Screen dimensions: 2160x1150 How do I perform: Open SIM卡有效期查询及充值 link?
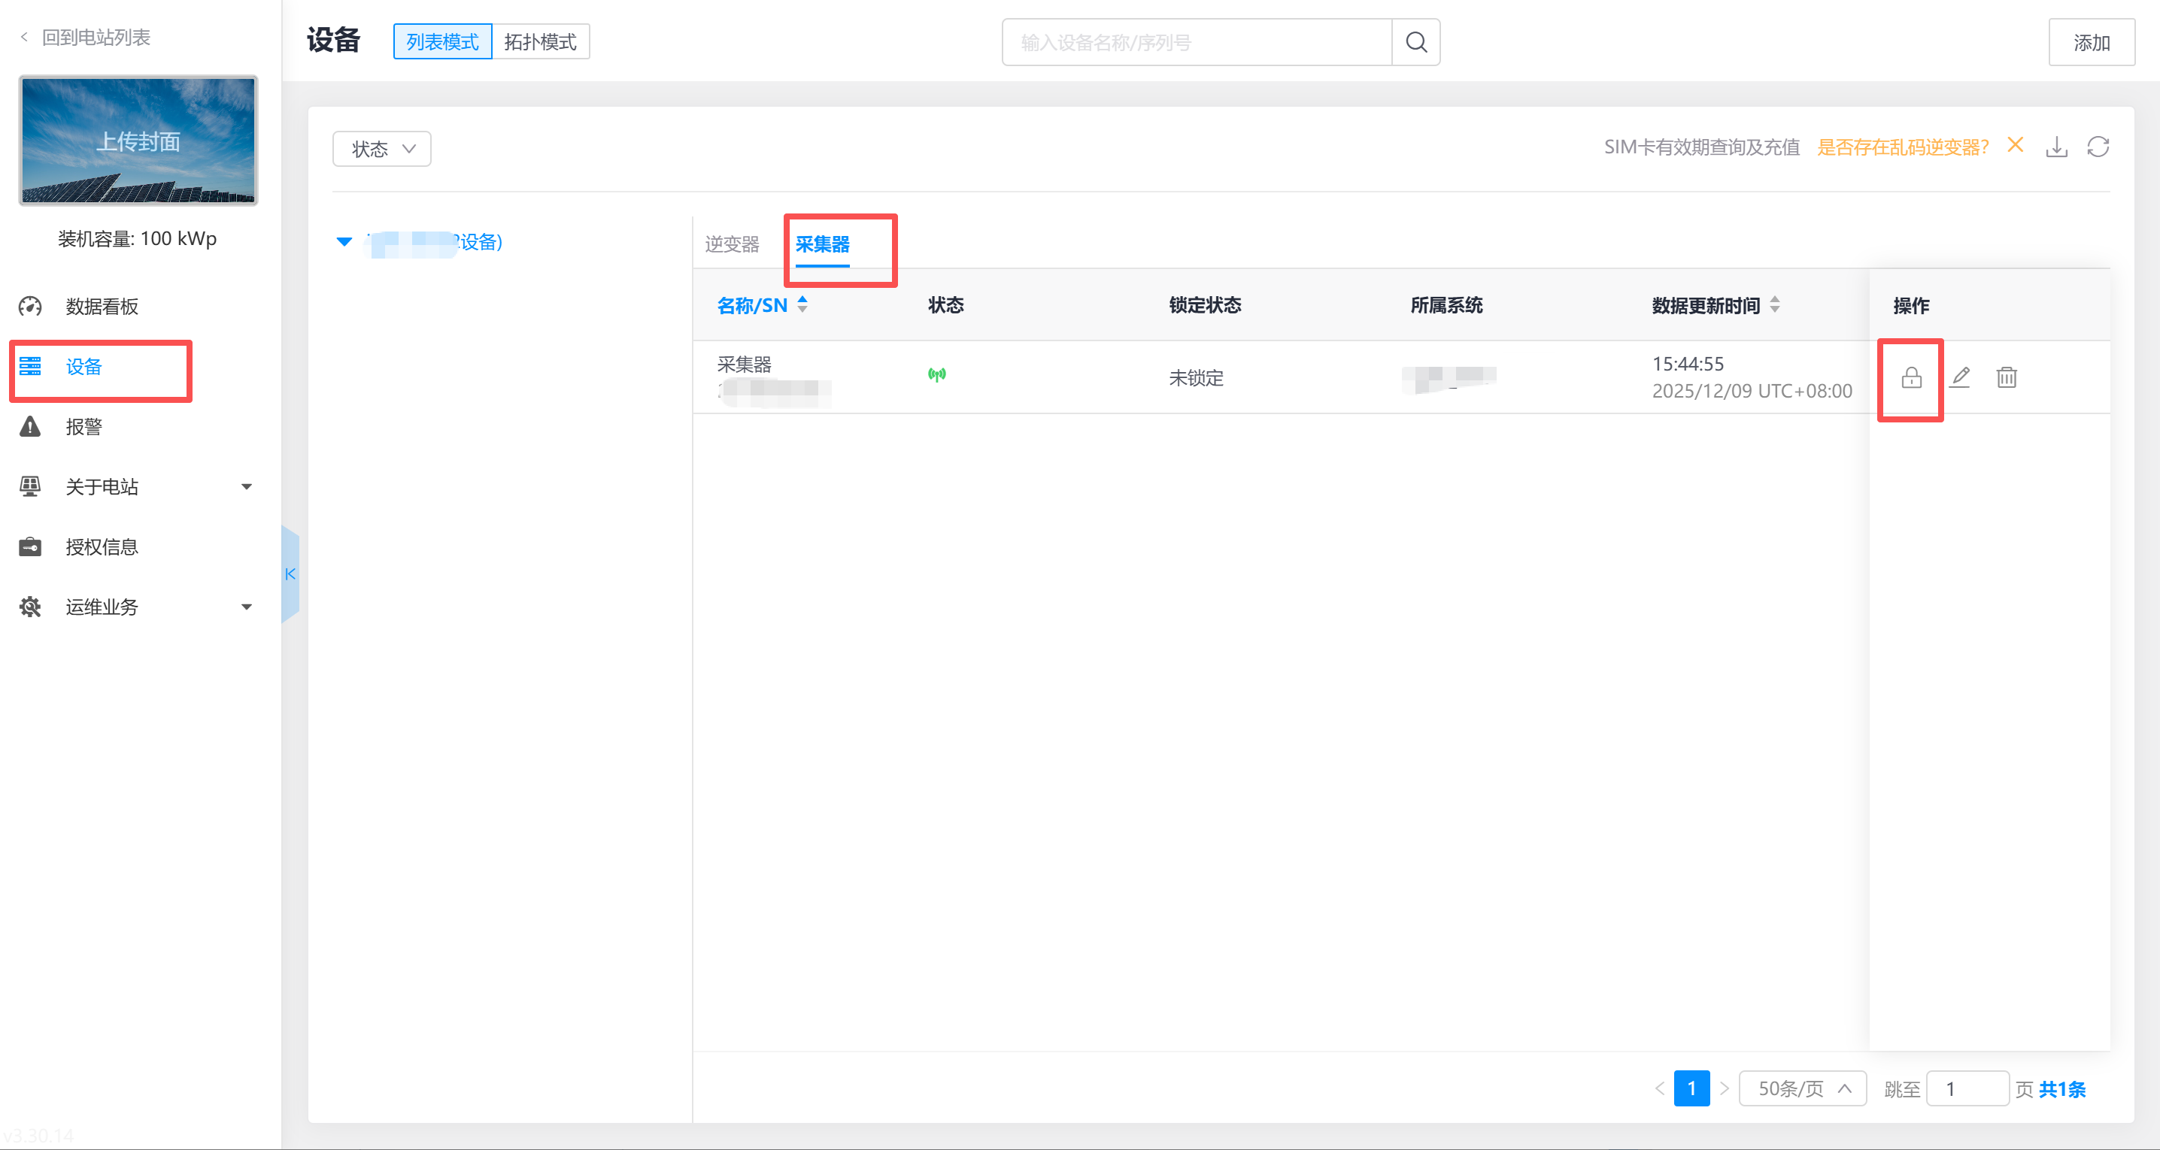(1701, 147)
